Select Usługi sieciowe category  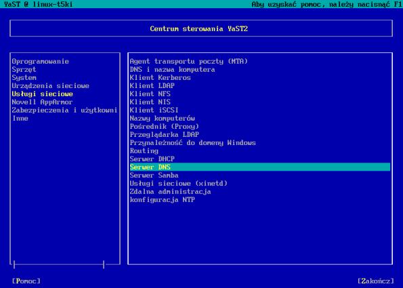(43, 94)
